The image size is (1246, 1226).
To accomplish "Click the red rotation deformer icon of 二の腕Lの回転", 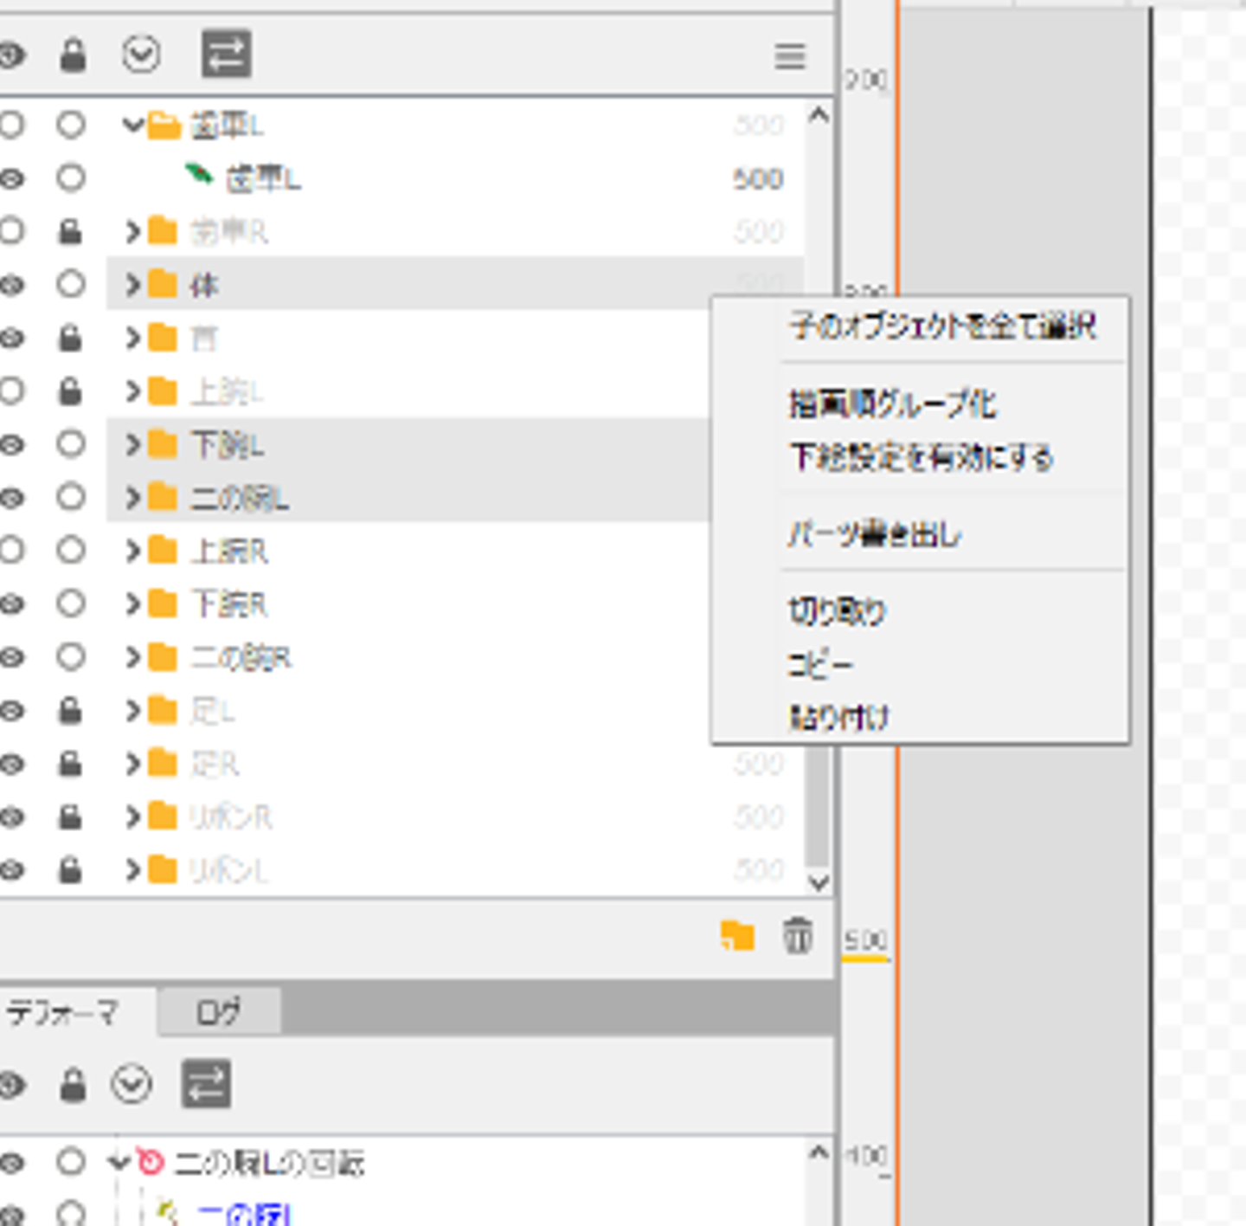I will 150,1162.
